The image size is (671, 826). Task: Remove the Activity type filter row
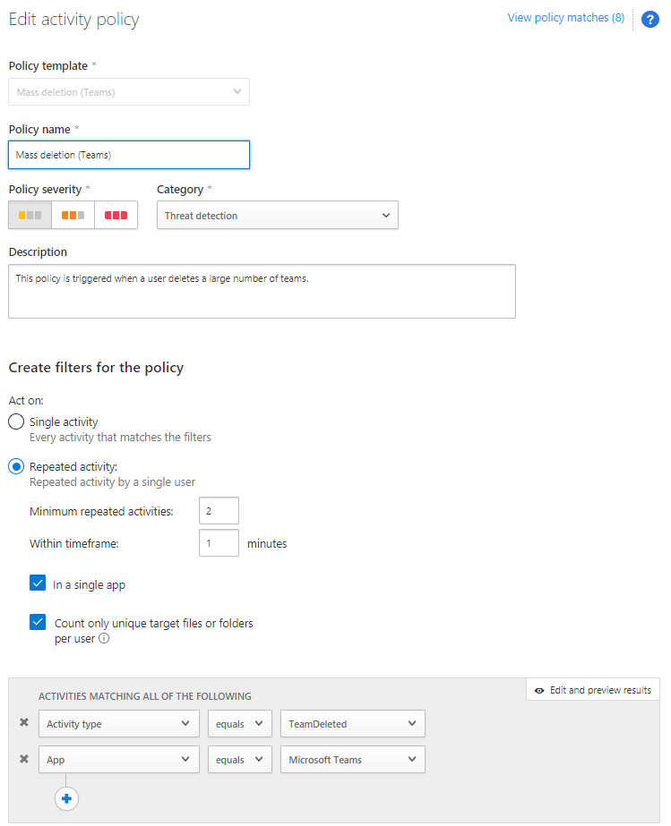24,723
